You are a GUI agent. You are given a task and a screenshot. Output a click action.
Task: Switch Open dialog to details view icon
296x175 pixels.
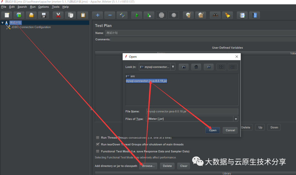(x=233, y=67)
